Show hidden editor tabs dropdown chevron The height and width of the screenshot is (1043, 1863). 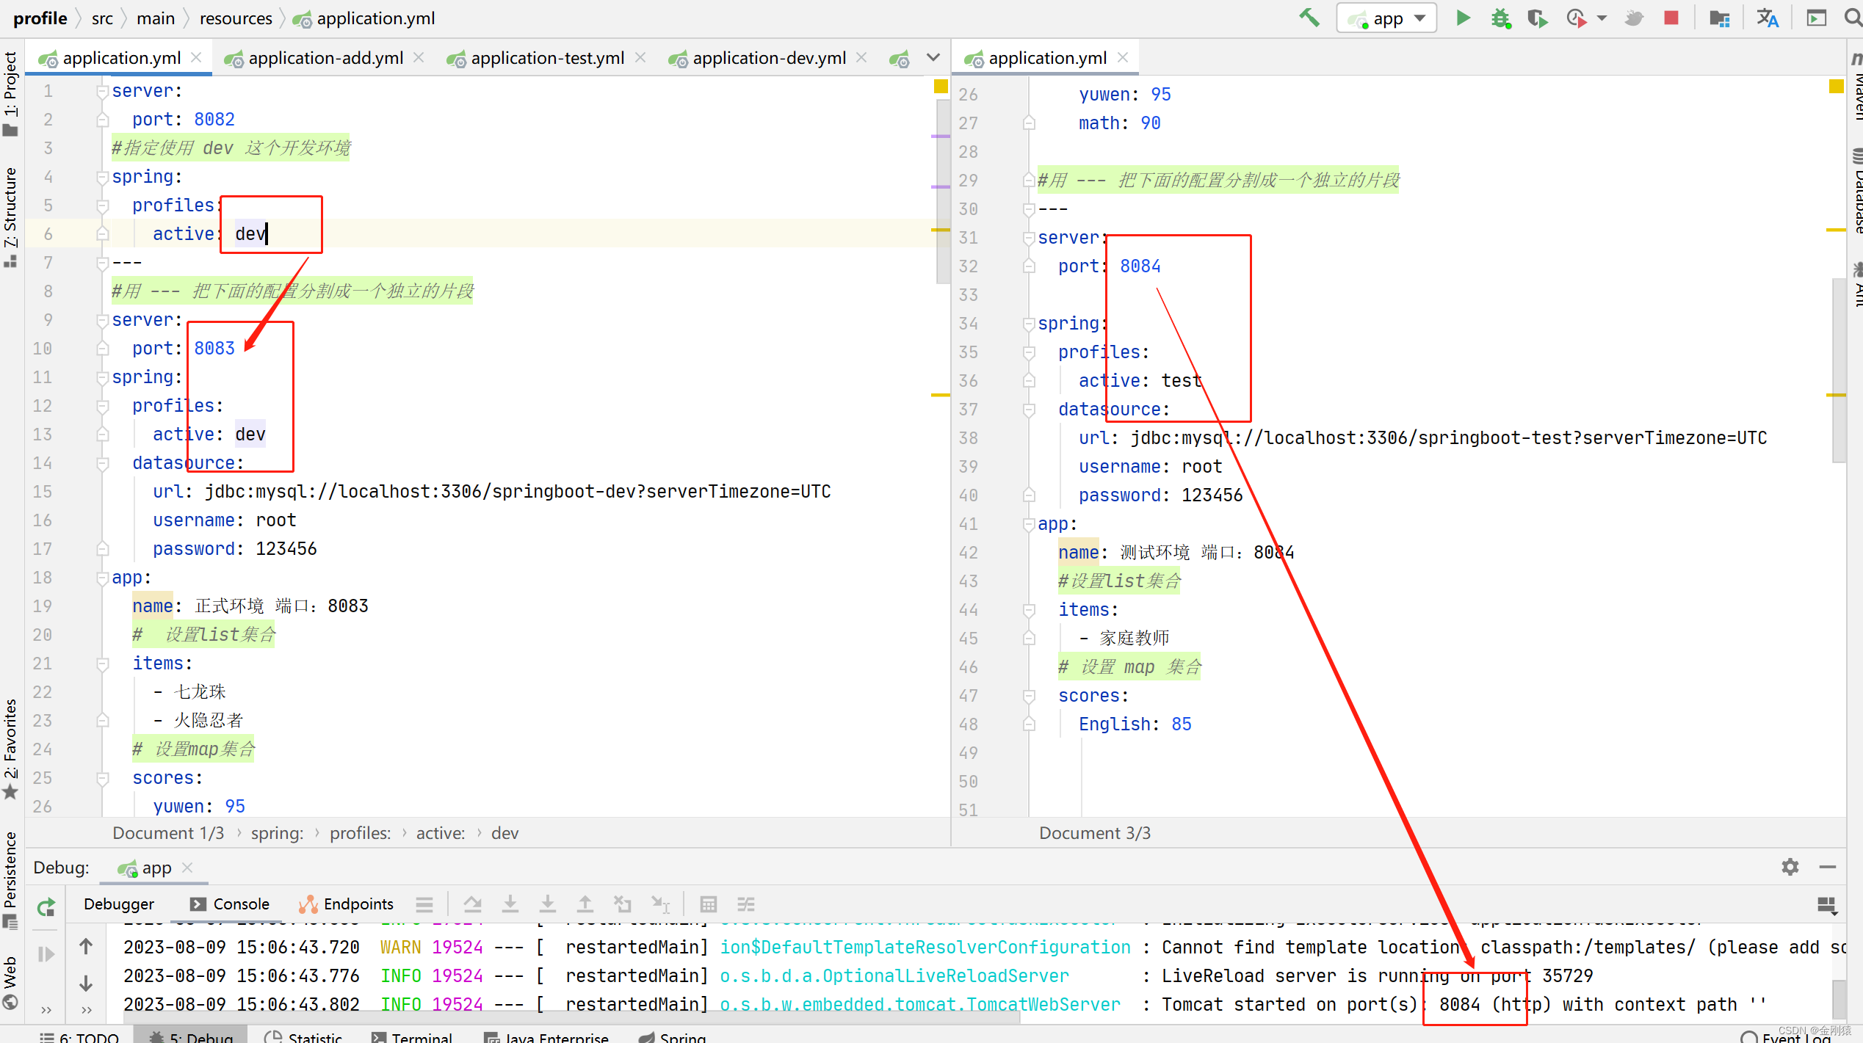pos(933,57)
